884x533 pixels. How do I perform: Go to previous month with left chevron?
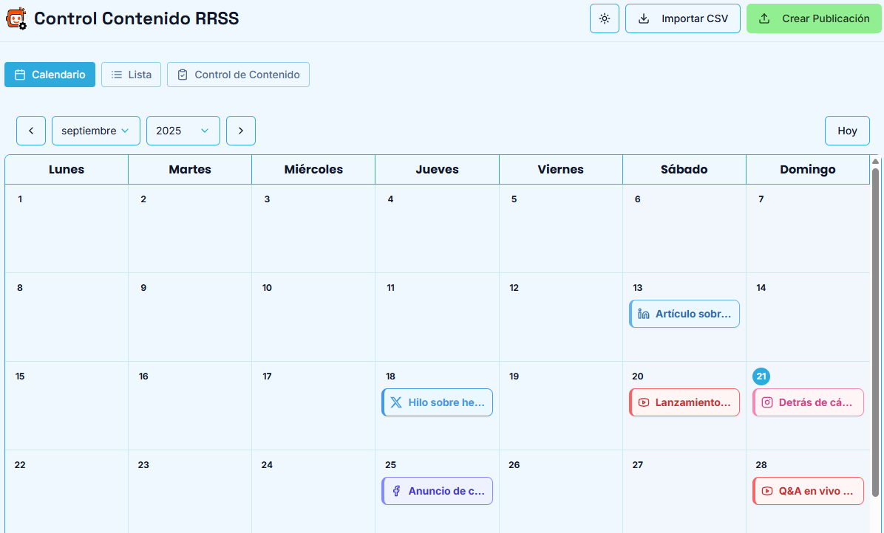point(31,131)
